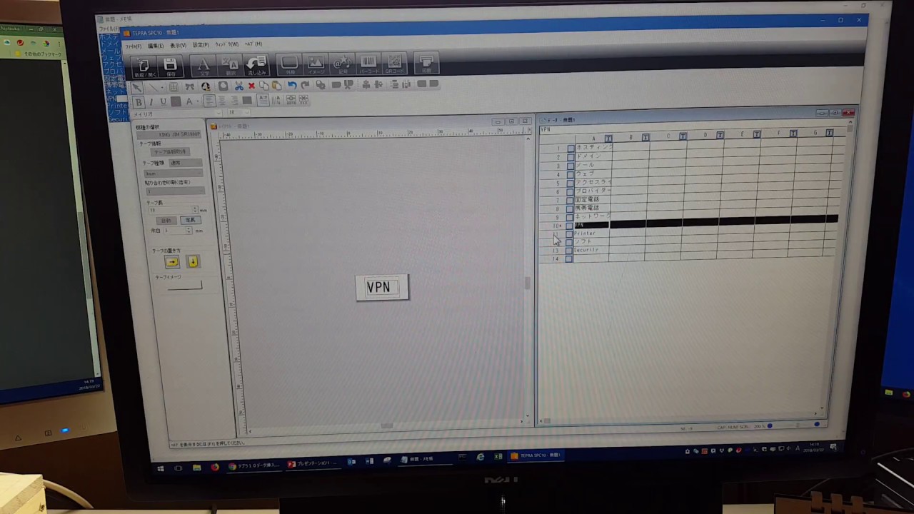The width and height of the screenshot is (914, 514).
Task: Insert a table with the grid tool
Action: click(174, 87)
